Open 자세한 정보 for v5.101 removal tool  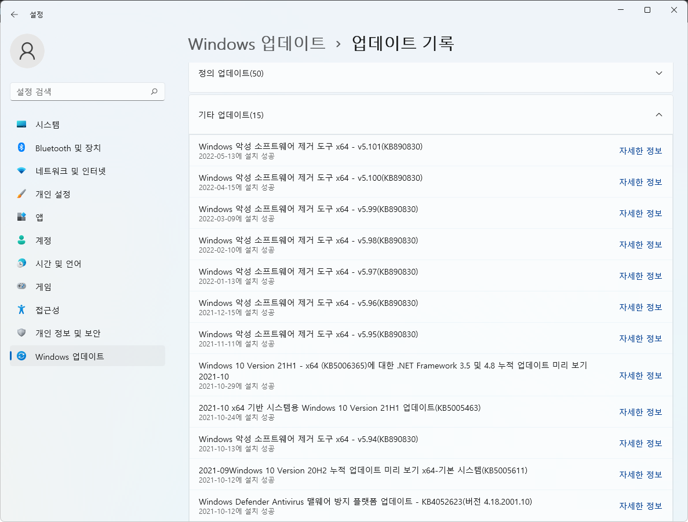(x=640, y=151)
